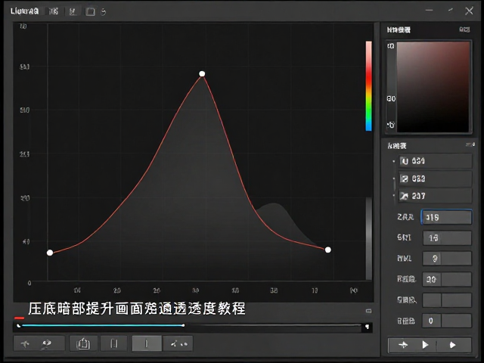Click the brackets icon button in bottom toolbar
The image size is (484, 363).
point(114,343)
